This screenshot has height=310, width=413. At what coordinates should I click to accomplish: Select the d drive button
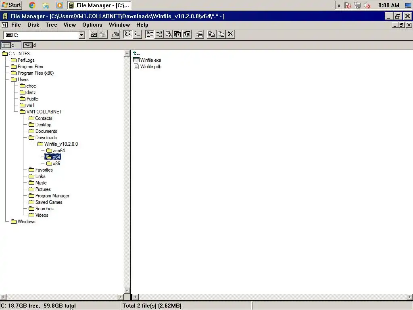point(29,45)
